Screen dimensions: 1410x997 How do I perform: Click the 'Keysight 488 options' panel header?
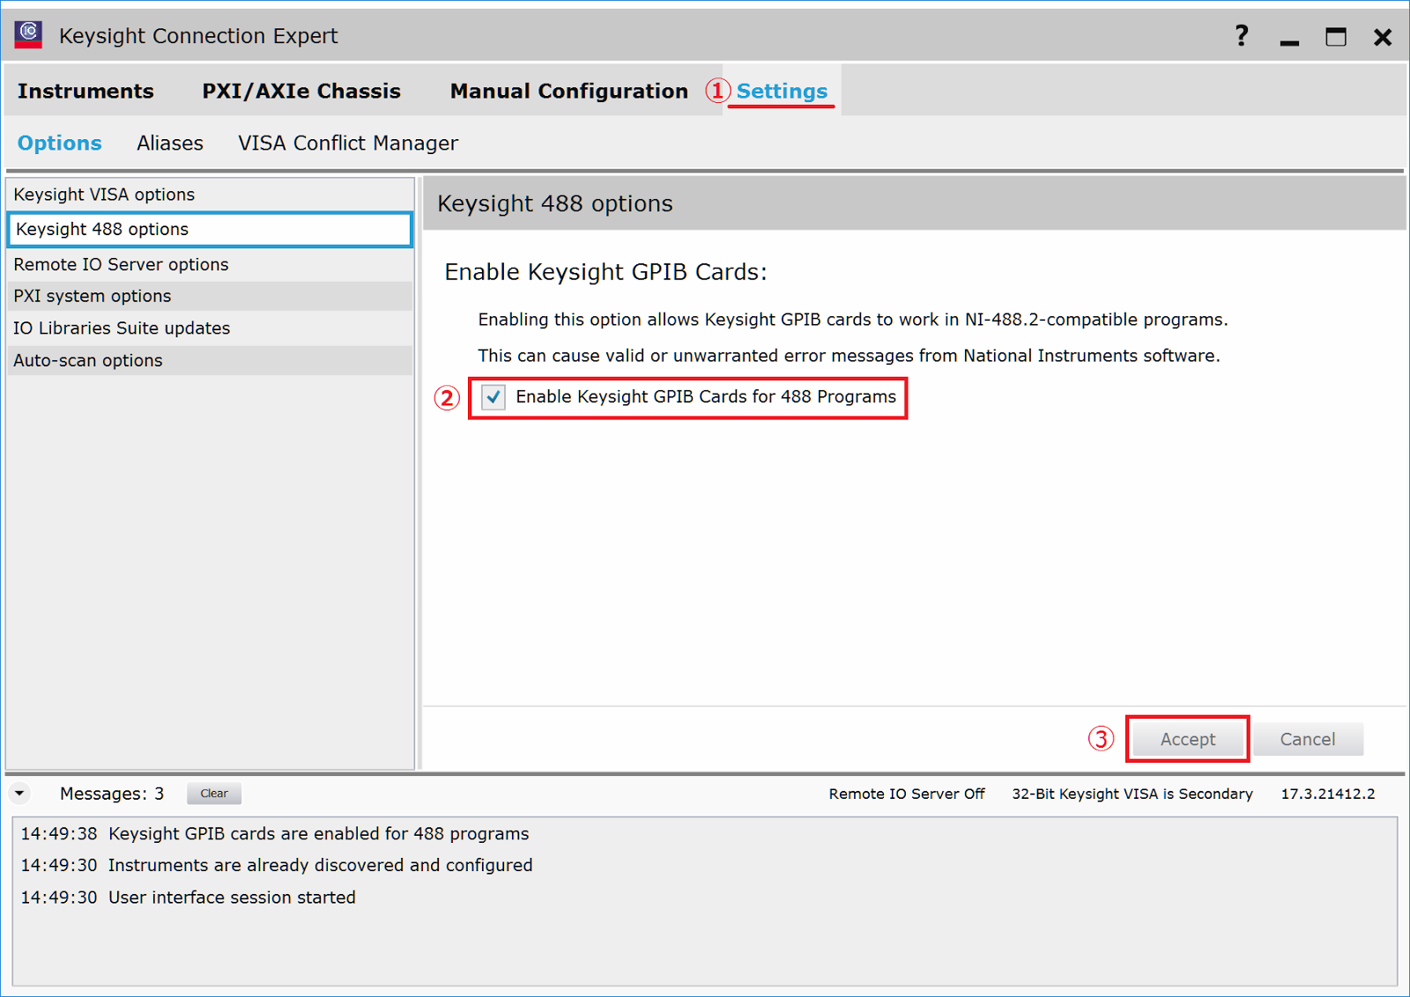(914, 203)
